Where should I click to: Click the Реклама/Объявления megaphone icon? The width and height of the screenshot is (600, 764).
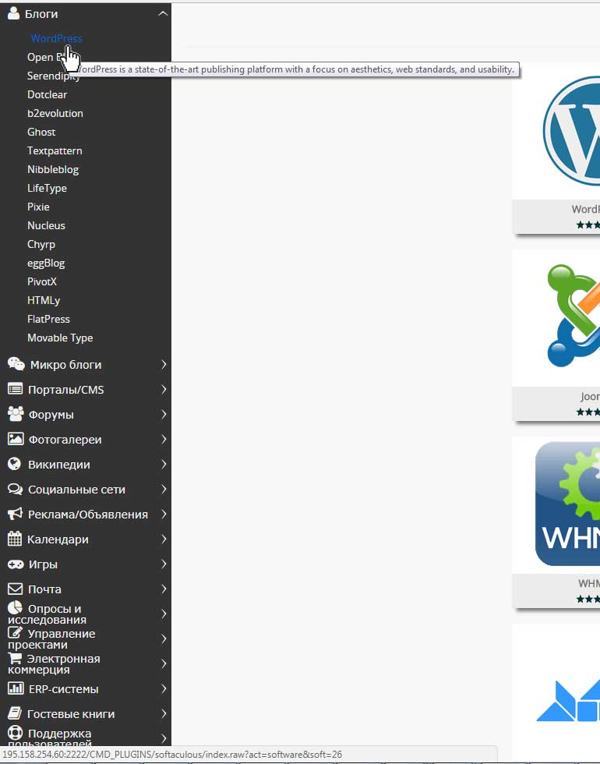pos(15,514)
